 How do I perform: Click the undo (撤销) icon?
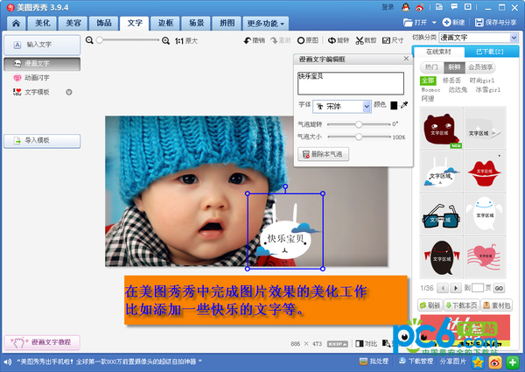(x=252, y=40)
